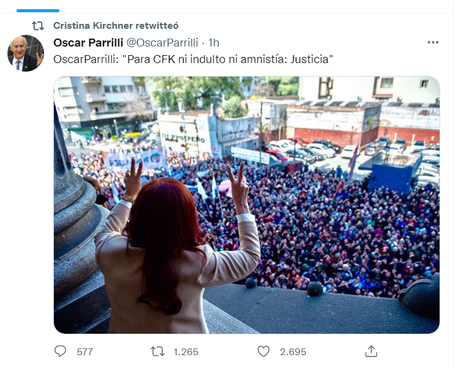Click the 1.265 retweets count

pos(185,351)
